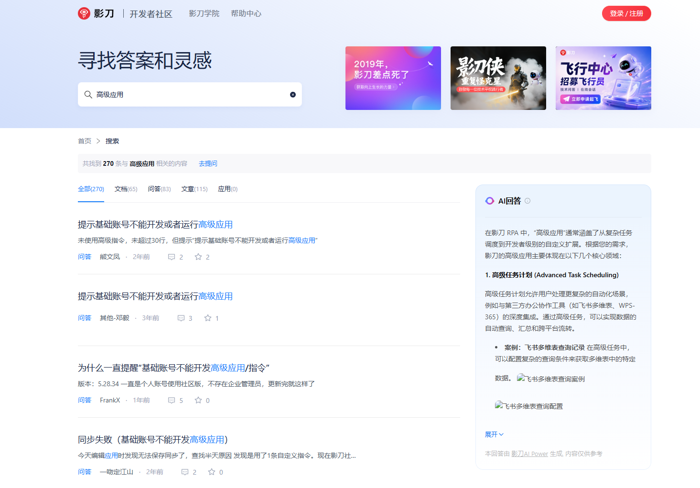Switch to the 文章(115) tab
The image size is (700, 488).
click(x=194, y=189)
